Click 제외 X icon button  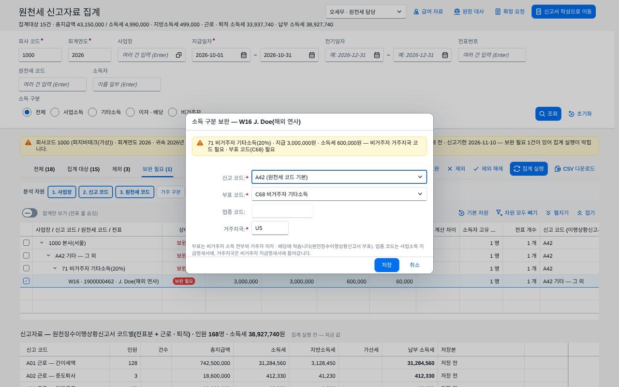point(456,169)
